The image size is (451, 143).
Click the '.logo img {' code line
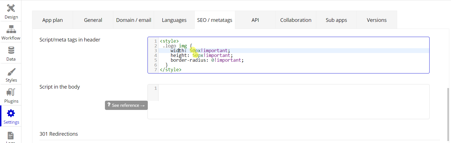coord(177,46)
